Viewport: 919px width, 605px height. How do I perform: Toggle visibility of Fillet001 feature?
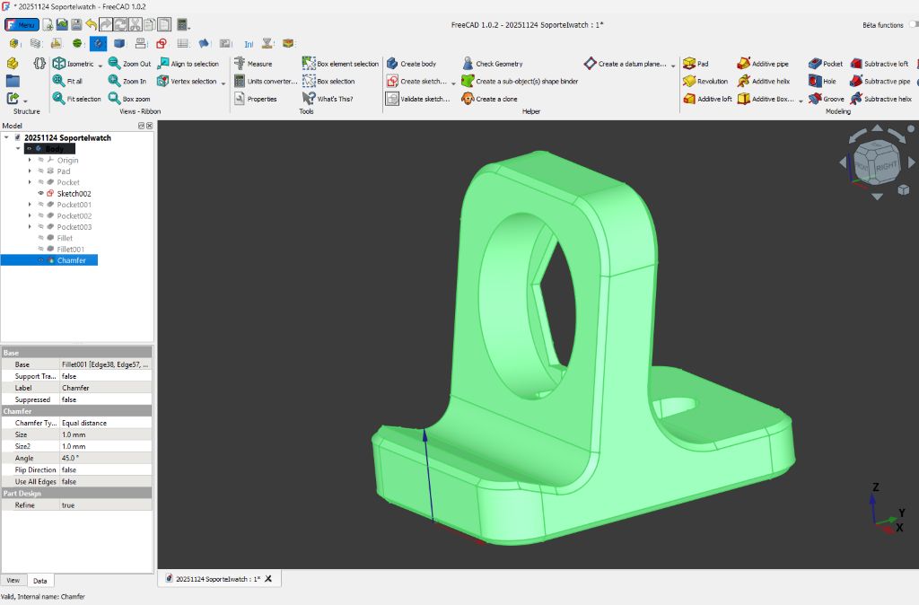(41, 249)
